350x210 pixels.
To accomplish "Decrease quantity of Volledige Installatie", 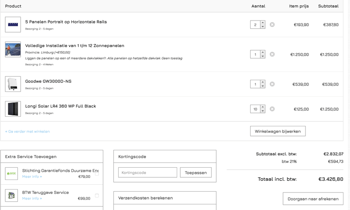I will click(x=263, y=57).
